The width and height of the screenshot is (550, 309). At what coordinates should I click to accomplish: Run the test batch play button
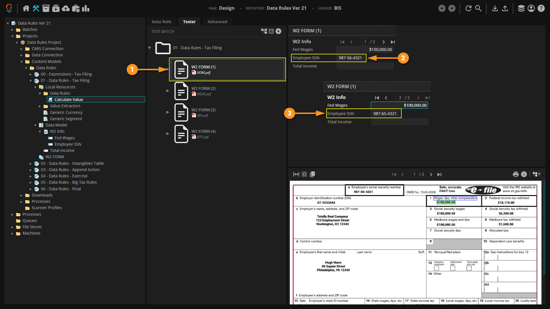coord(278,31)
